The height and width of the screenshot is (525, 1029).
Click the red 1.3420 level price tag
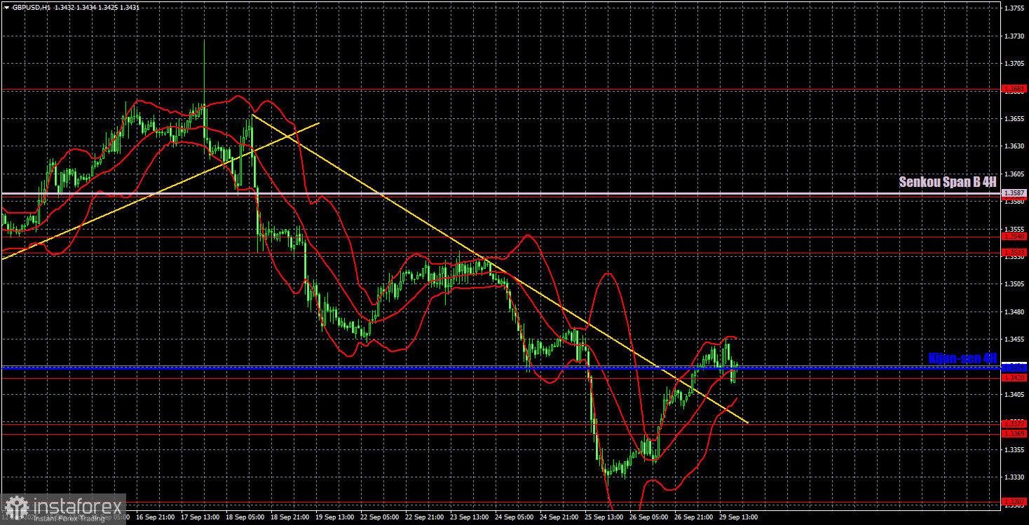click(1014, 378)
